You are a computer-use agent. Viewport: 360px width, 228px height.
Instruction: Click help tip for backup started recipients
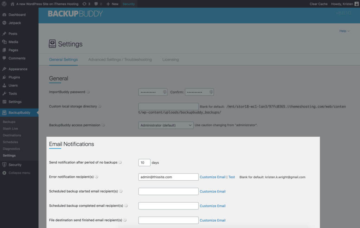click(x=121, y=191)
